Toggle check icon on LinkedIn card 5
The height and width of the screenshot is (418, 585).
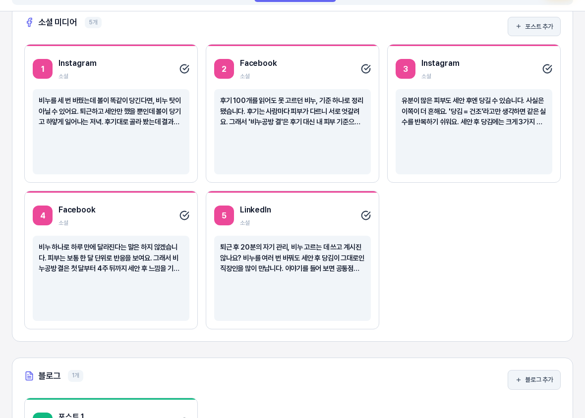366,215
